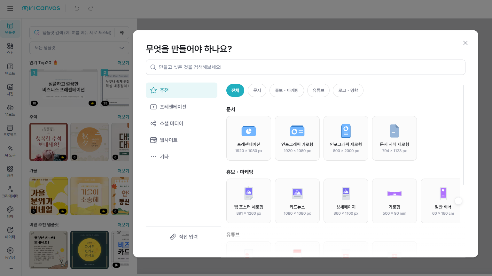Open the 업로드 (upload) sidebar panel
492x276 pixels.
pyautogui.click(x=10, y=110)
